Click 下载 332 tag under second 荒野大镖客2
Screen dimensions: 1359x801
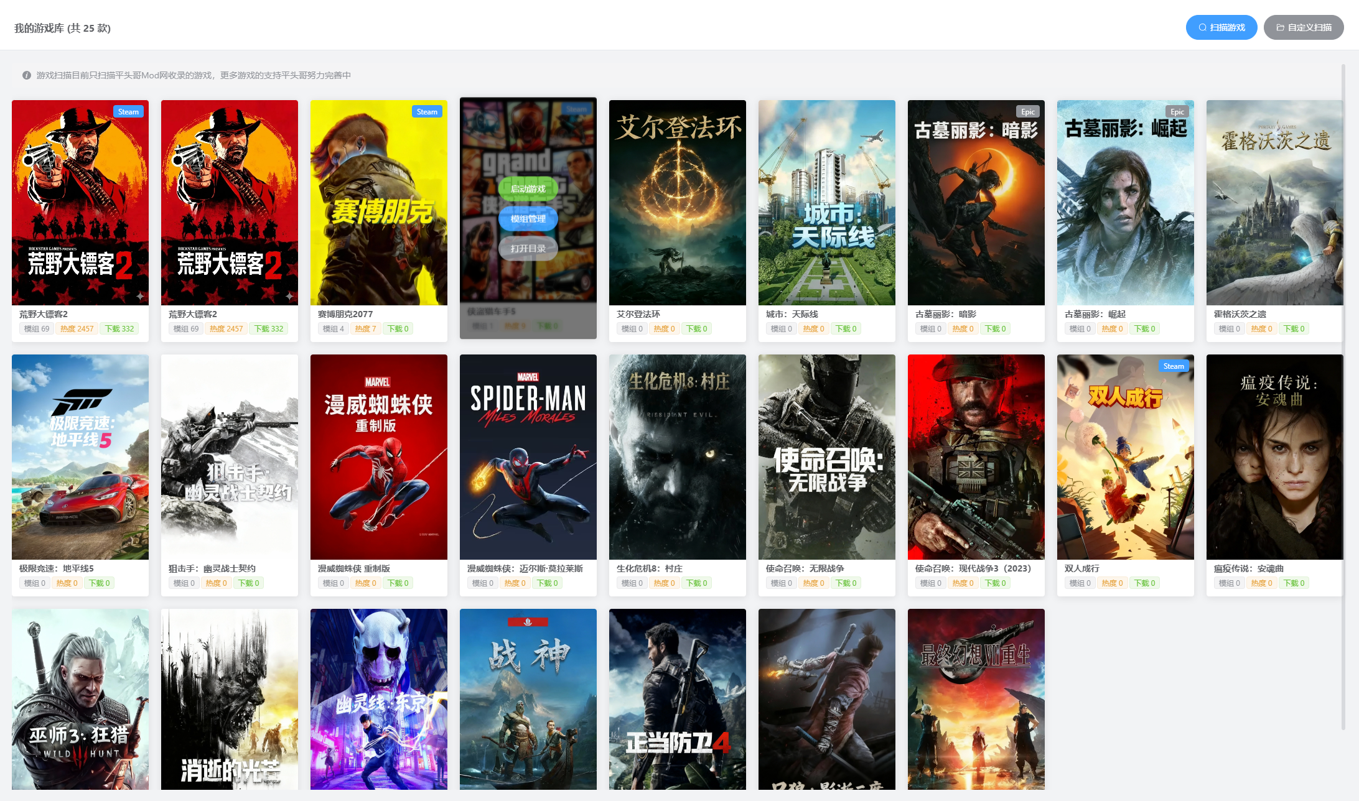coord(269,329)
